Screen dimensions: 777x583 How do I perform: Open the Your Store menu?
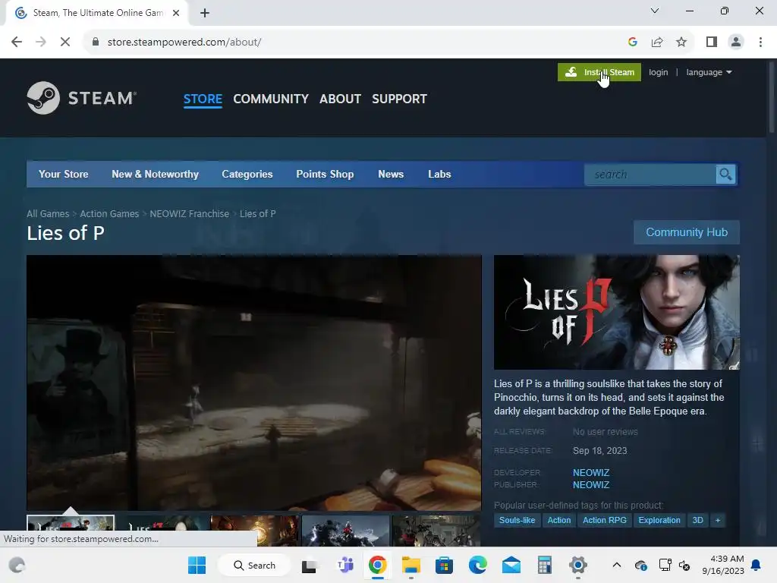coord(64,174)
